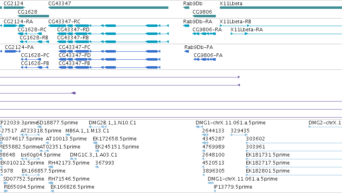Select transcript label CG1628-RB
Image resolution: width=342 pixels, height=193 pixels.
[34, 38]
